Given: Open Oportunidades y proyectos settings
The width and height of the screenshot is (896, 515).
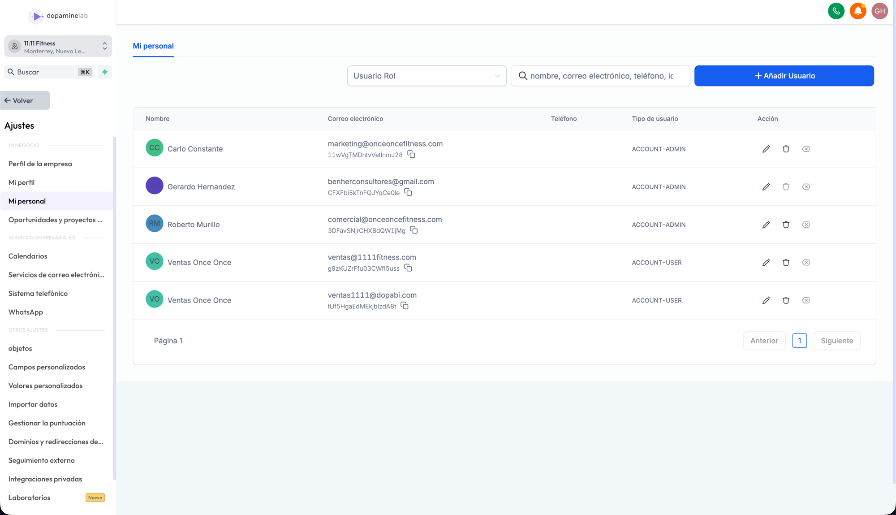Looking at the screenshot, I should [x=56, y=220].
